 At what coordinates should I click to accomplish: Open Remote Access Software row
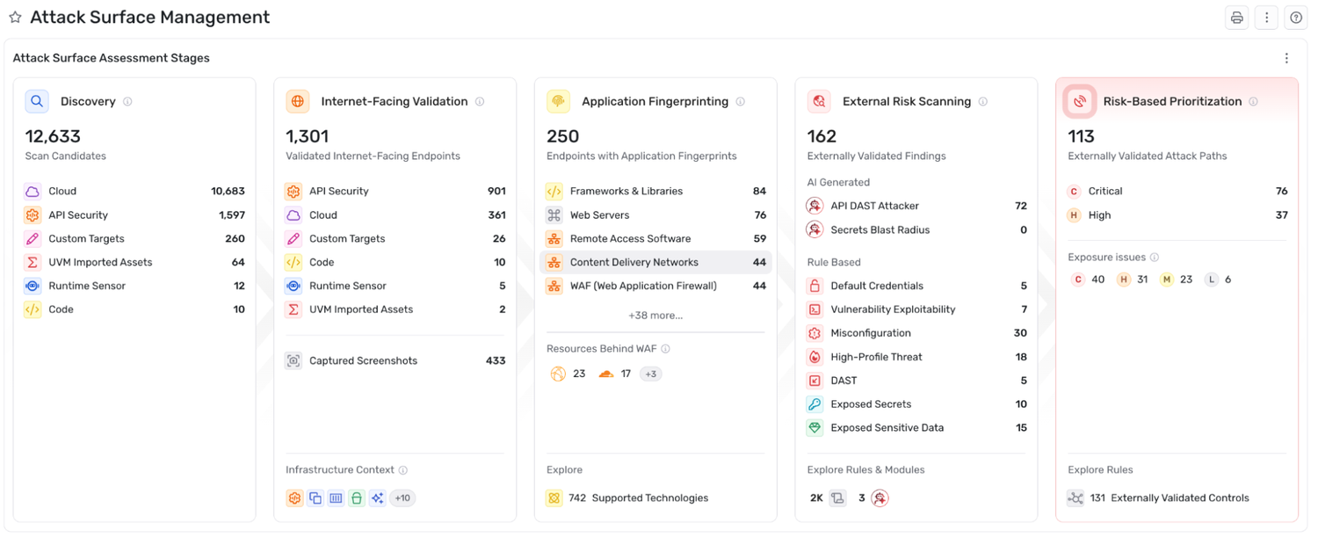tap(655, 238)
